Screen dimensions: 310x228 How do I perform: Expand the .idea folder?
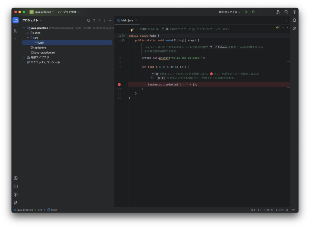tap(28, 33)
